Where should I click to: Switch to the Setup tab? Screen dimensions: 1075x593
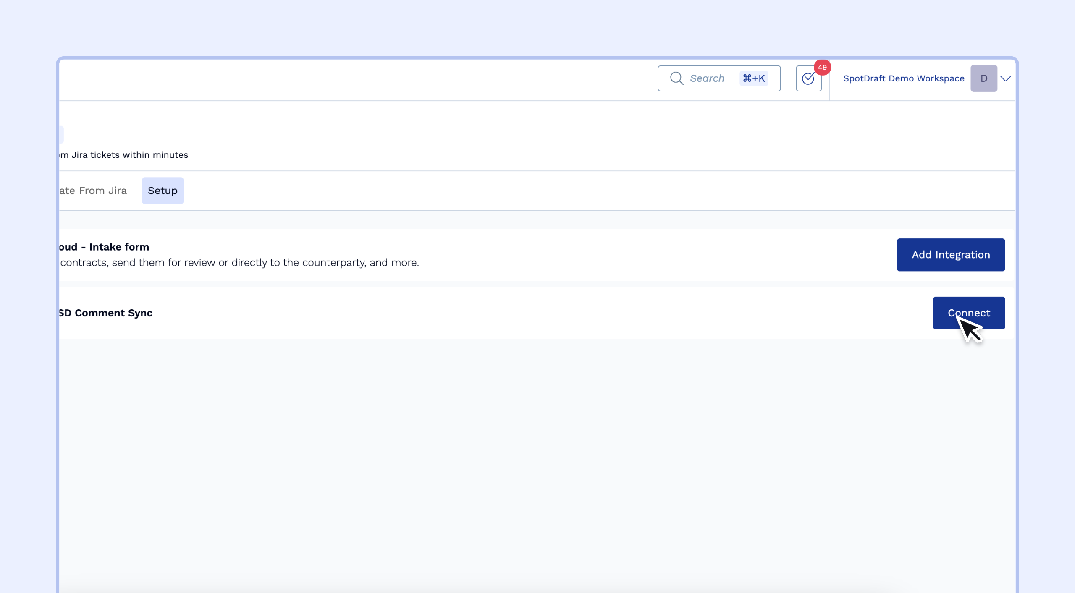(x=163, y=191)
